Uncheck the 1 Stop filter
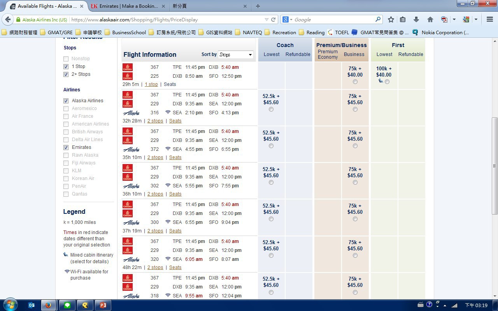 coord(66,66)
